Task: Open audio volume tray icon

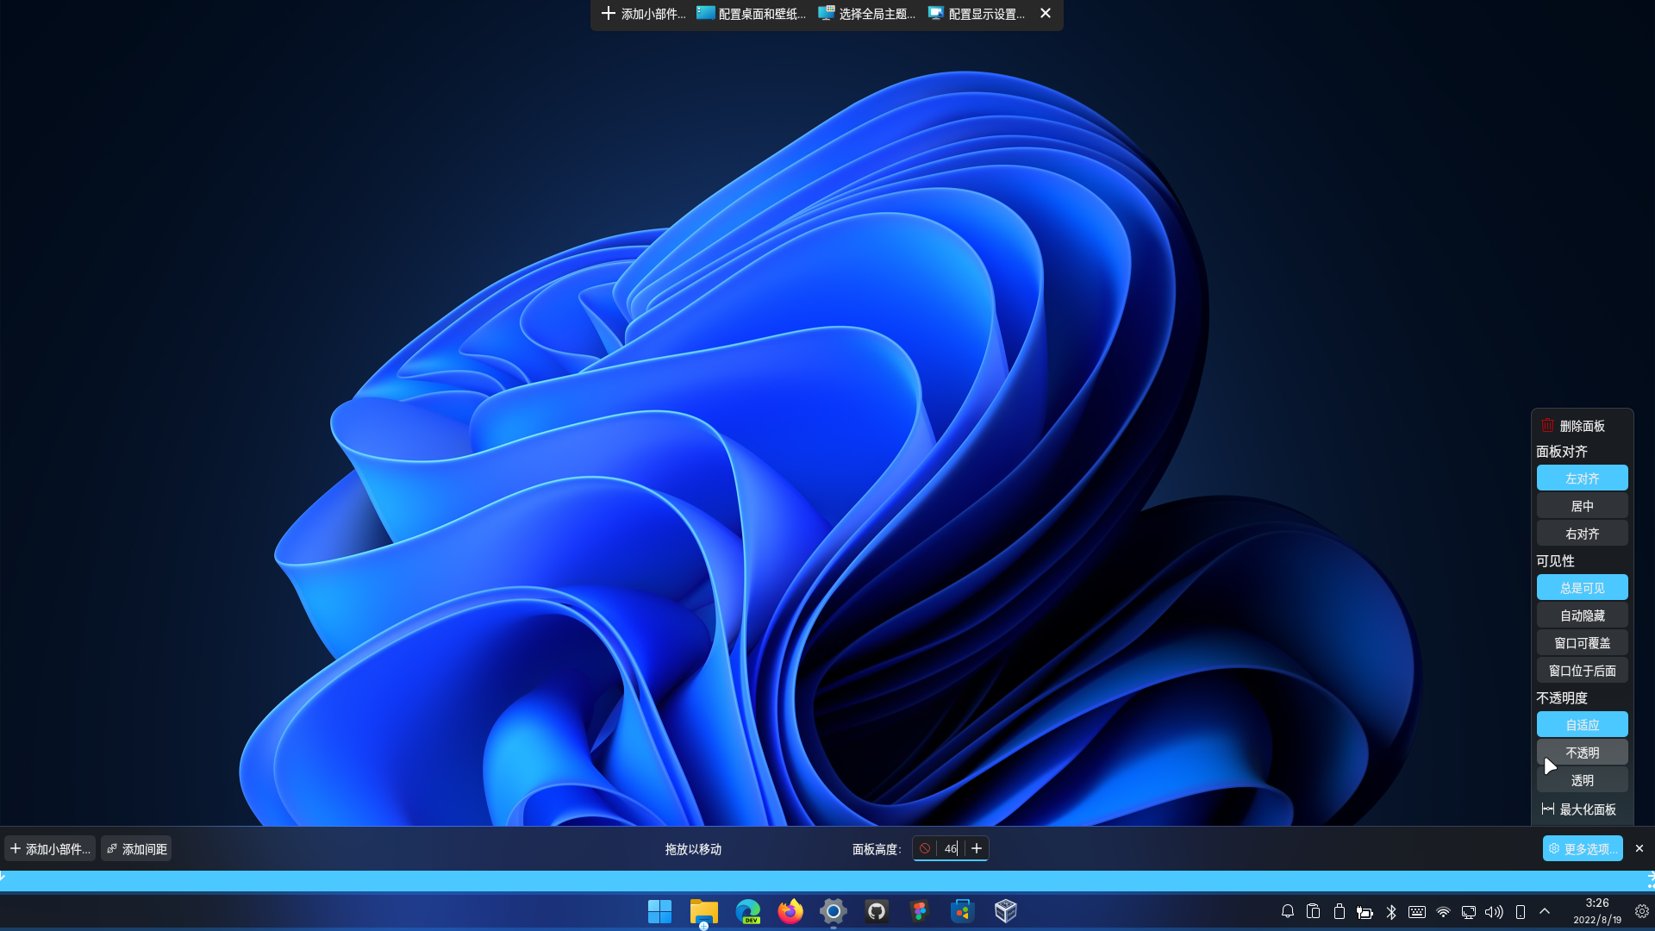Action: tap(1495, 911)
